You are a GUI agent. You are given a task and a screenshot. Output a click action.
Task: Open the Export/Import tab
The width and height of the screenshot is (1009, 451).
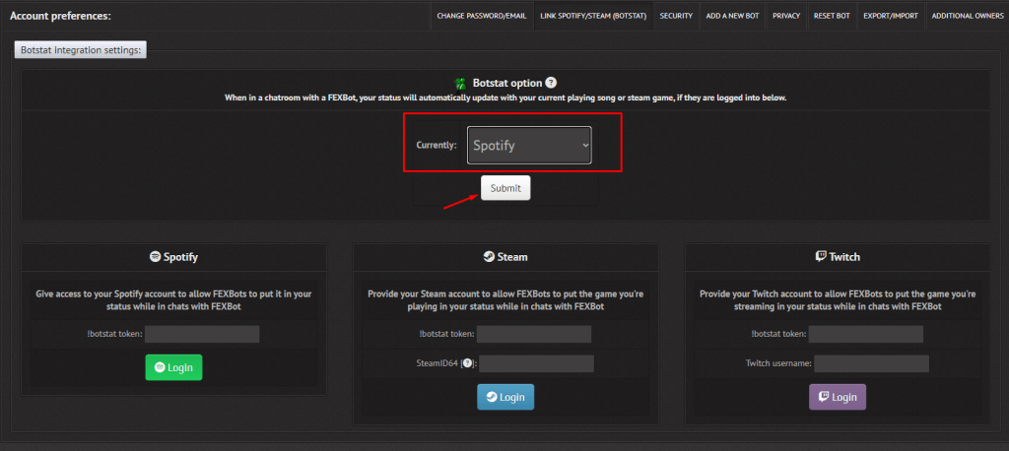pyautogui.click(x=889, y=16)
